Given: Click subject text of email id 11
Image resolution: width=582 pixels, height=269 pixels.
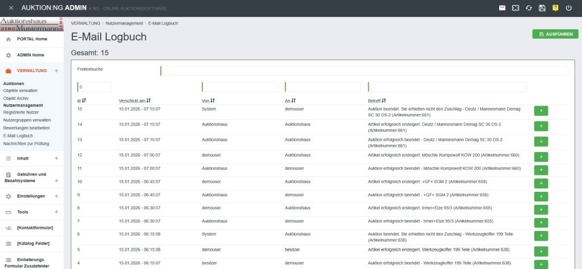Looking at the screenshot, I should [x=444, y=168].
